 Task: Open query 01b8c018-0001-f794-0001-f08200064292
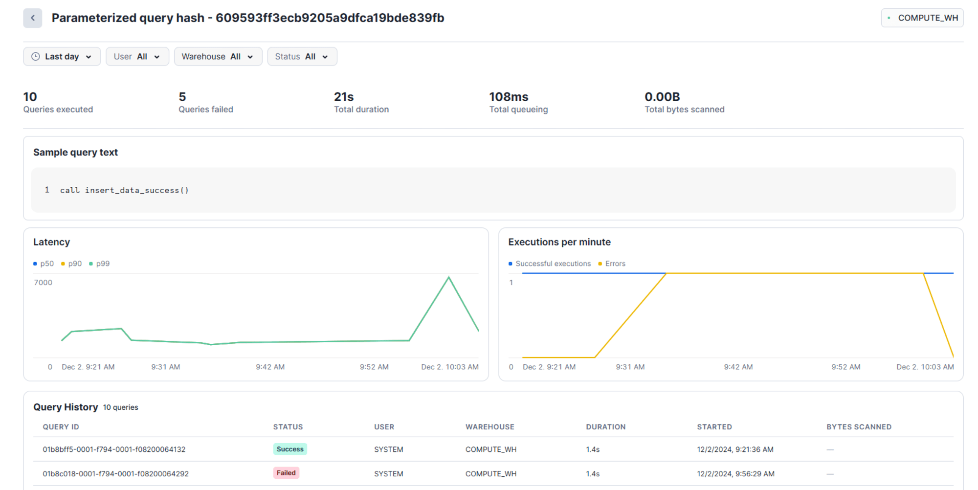115,474
